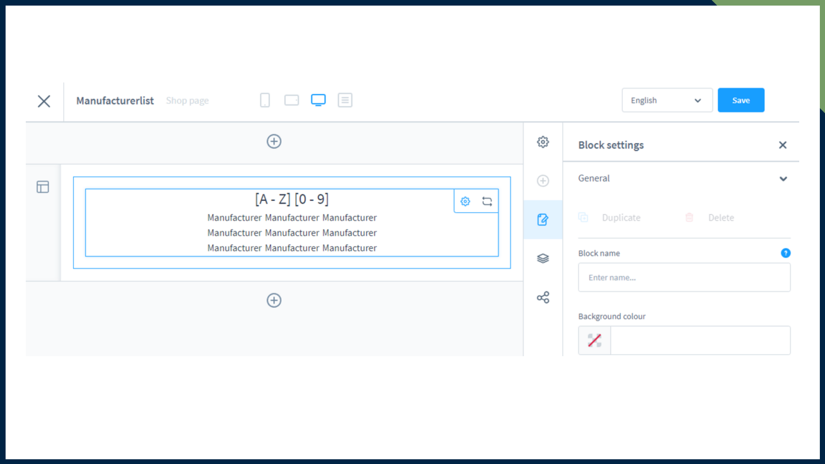The height and width of the screenshot is (464, 825).
Task: Open the English language dropdown
Action: point(666,100)
